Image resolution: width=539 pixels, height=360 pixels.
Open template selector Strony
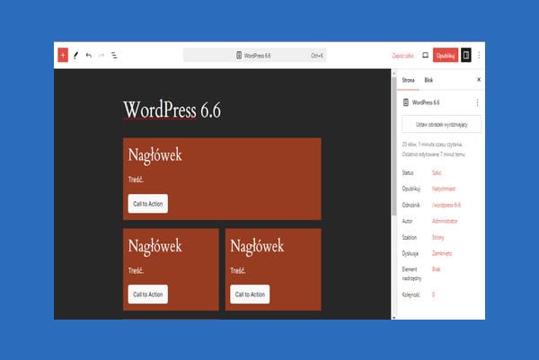[x=437, y=237]
